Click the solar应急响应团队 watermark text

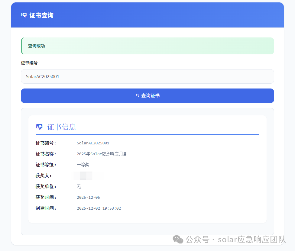tap(252, 239)
